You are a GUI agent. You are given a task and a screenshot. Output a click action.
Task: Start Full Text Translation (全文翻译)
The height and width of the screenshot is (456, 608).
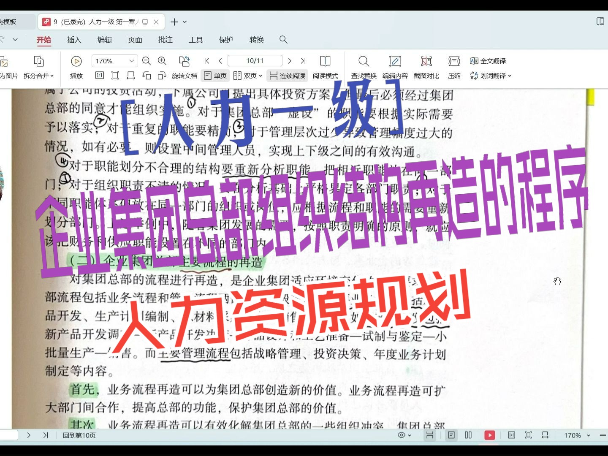489,60
